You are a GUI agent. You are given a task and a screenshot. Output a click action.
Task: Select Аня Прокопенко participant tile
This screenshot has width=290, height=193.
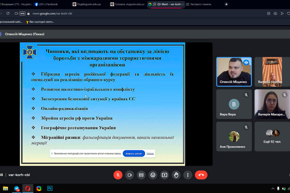pyautogui.click(x=234, y=136)
